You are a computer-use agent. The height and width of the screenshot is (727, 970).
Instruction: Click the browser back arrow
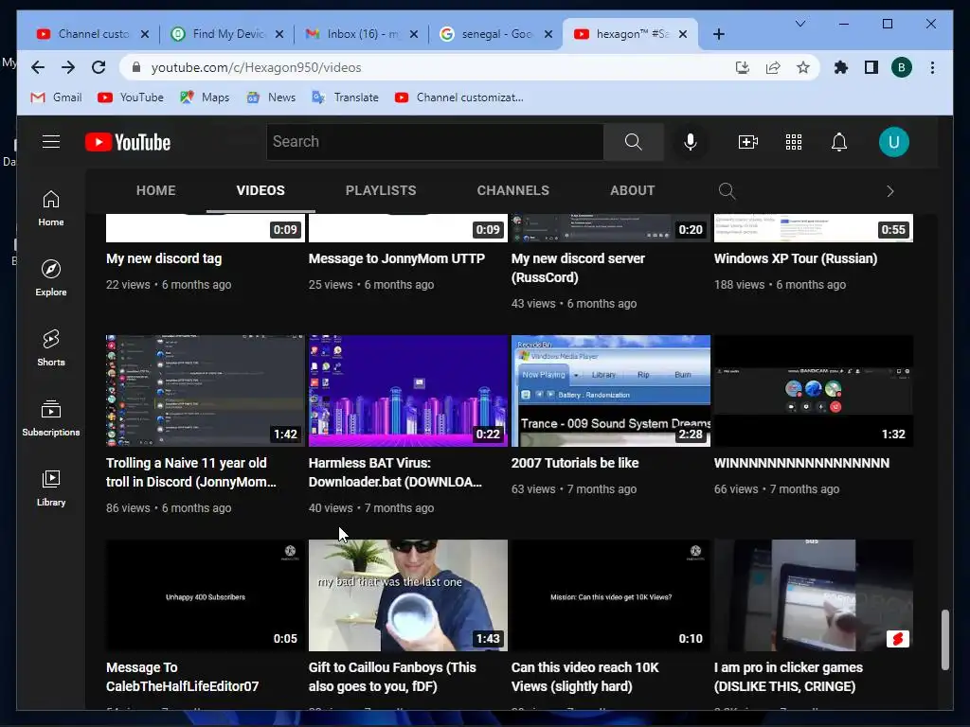38,67
